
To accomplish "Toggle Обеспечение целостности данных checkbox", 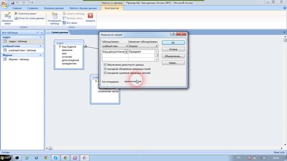I will click(x=105, y=65).
